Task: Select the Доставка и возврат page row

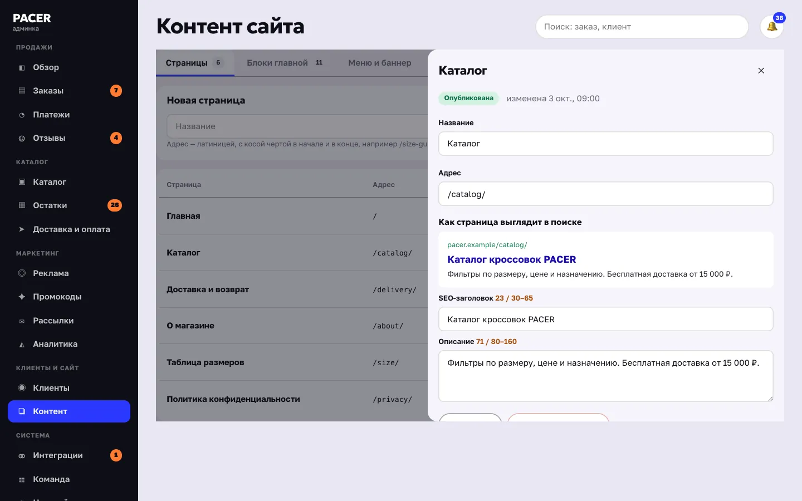Action: (294, 289)
